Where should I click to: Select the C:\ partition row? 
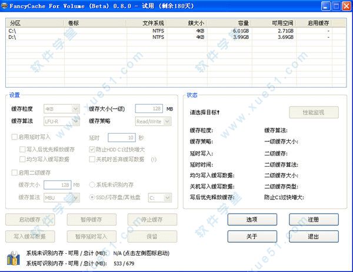coord(175,31)
